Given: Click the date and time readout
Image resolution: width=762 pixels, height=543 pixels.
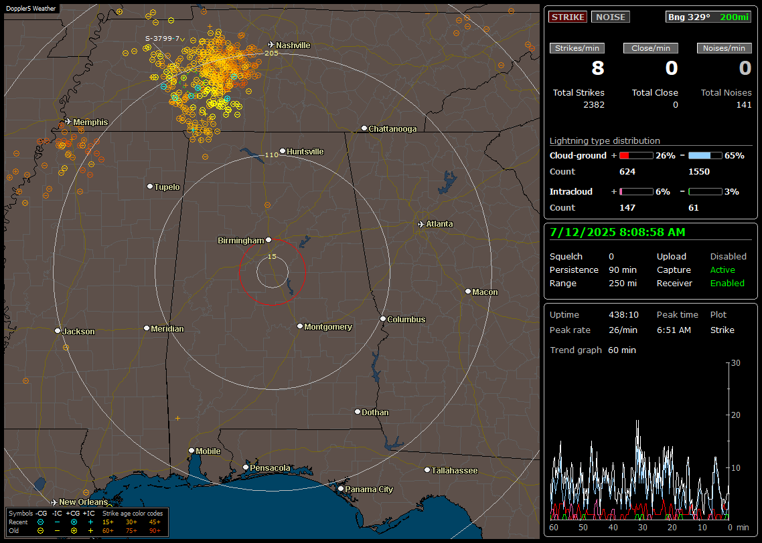Looking at the screenshot, I should click(x=617, y=232).
